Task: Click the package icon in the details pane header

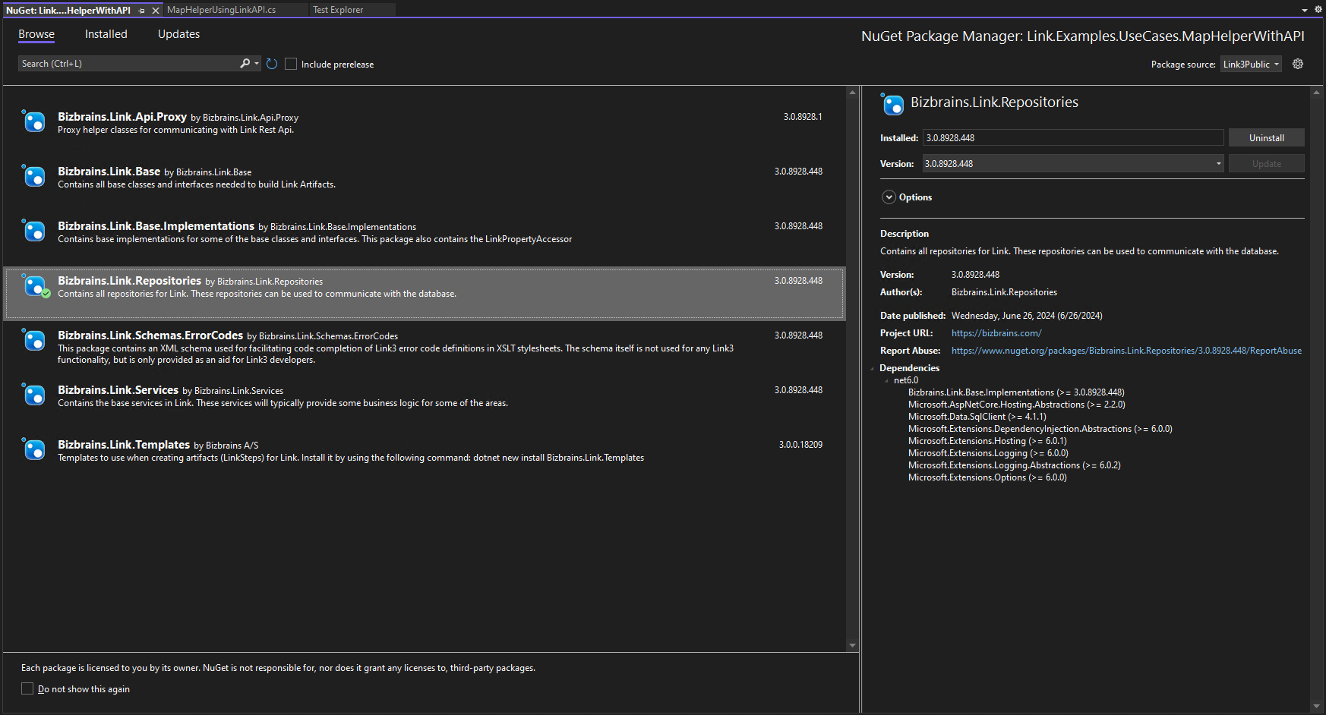Action: click(x=892, y=104)
